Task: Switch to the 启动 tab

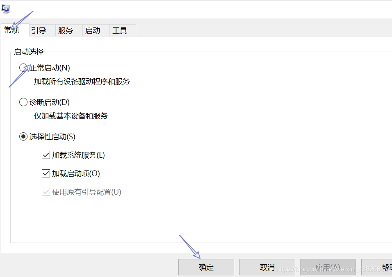Action: pos(96,31)
